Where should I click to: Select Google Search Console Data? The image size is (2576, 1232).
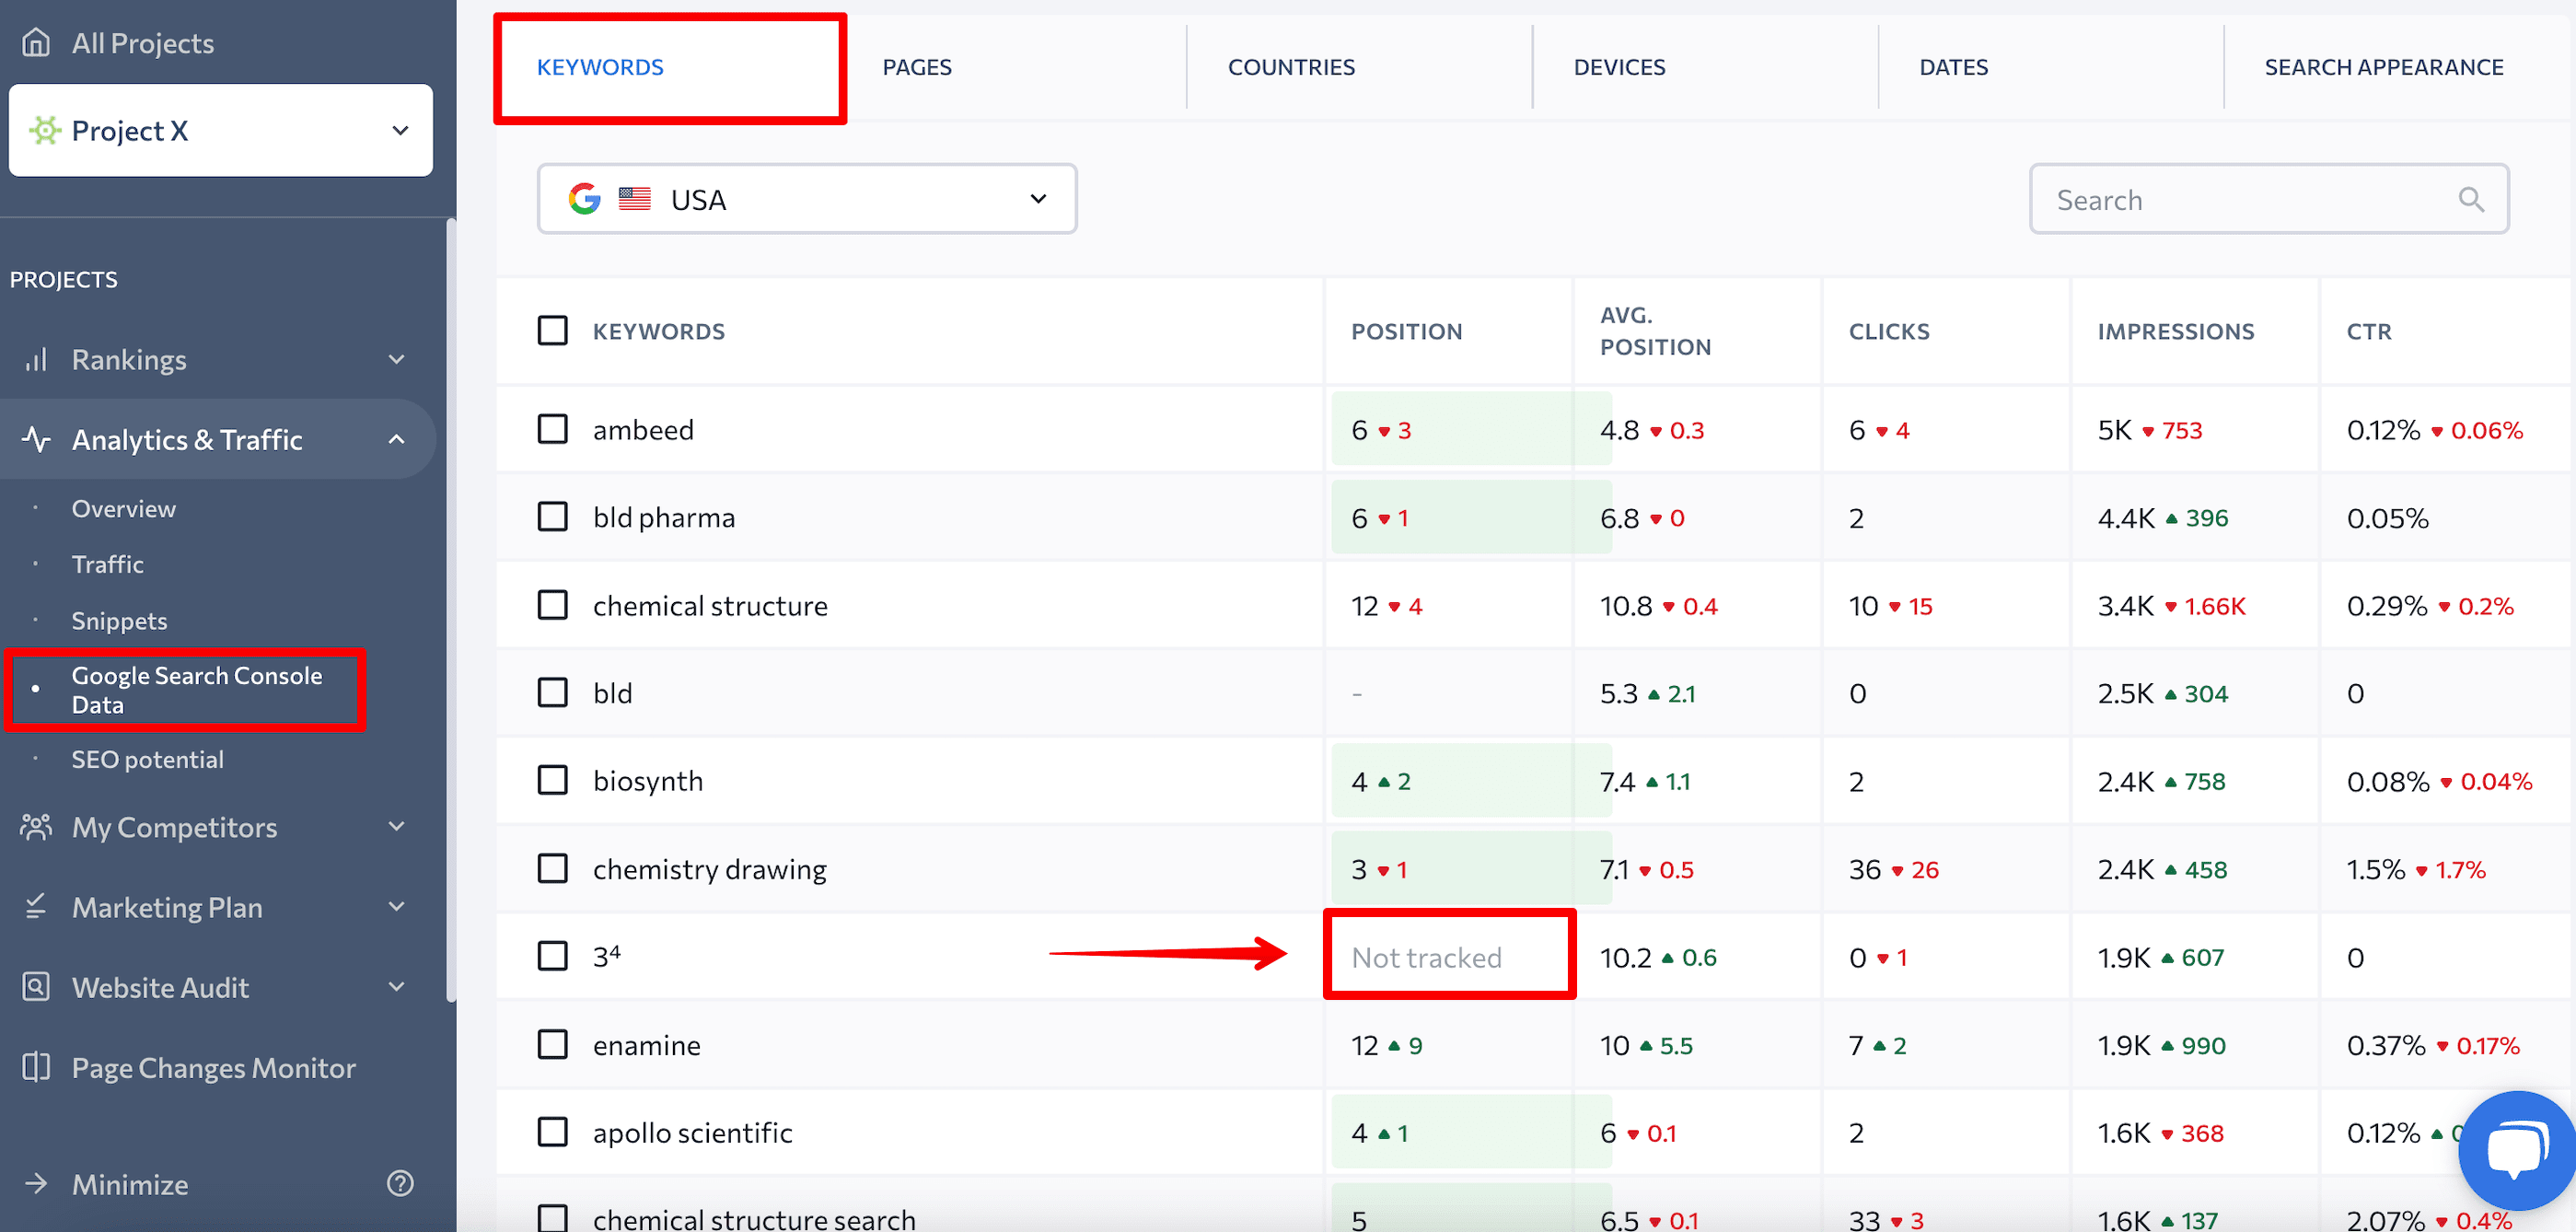tap(197, 690)
